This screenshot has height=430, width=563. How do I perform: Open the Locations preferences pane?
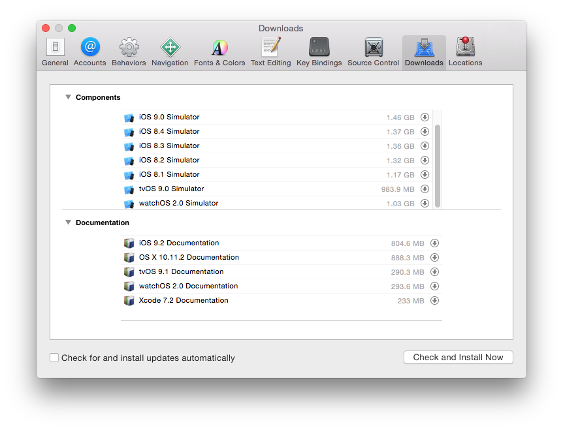click(x=465, y=52)
